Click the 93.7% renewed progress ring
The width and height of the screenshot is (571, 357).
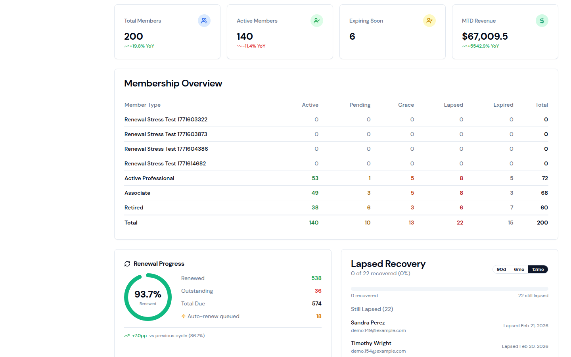[148, 297]
